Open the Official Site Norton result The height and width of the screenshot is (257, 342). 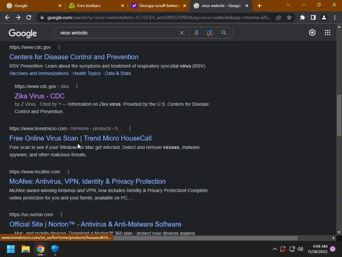[95, 224]
